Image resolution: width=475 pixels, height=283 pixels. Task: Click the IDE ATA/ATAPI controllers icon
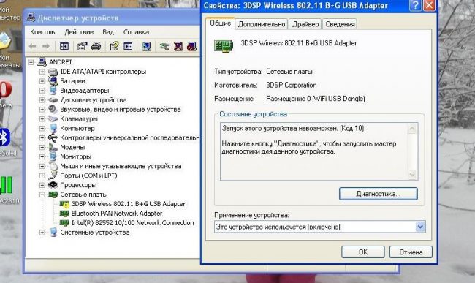tap(53, 72)
